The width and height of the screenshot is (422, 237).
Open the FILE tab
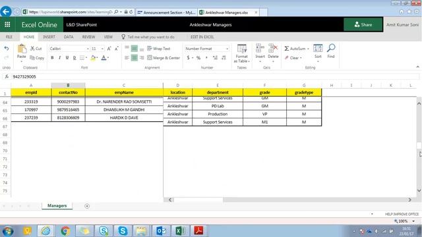click(9, 37)
